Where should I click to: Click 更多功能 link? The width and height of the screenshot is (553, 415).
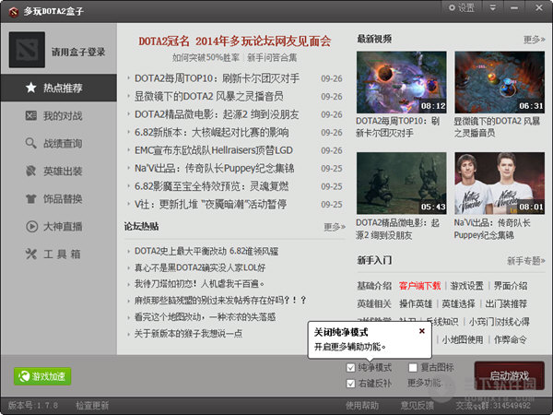[x=424, y=383]
